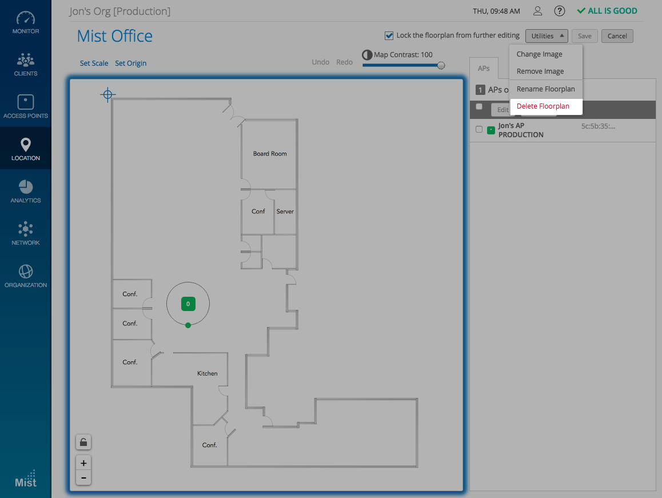Click the 5c:5b:35 MAC address text
662x498 pixels.
pyautogui.click(x=598, y=126)
